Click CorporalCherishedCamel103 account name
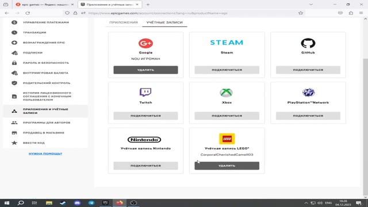Viewport: 368px width, 207px height. click(227, 155)
